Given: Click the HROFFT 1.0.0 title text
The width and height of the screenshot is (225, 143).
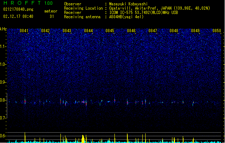Looking at the screenshot, I should [x=28, y=3].
